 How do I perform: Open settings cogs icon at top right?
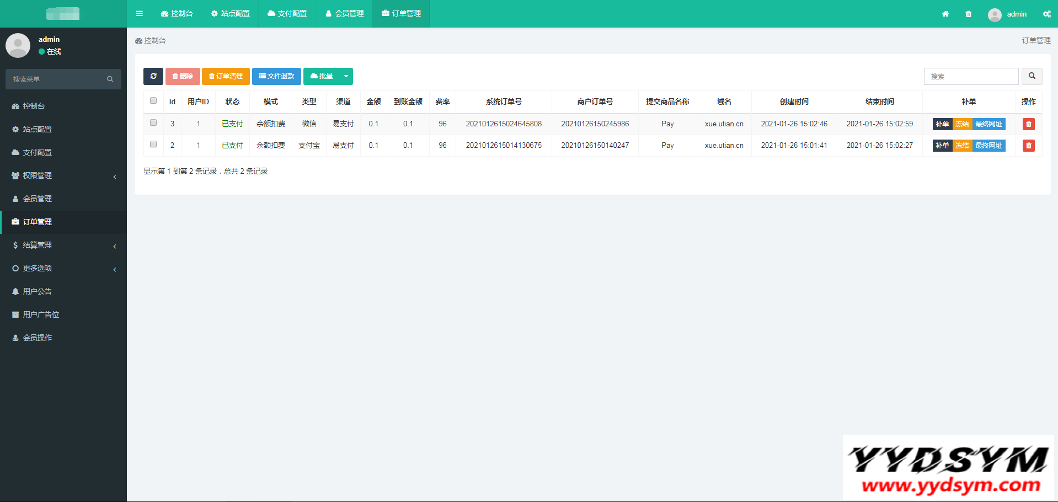pyautogui.click(x=1046, y=14)
